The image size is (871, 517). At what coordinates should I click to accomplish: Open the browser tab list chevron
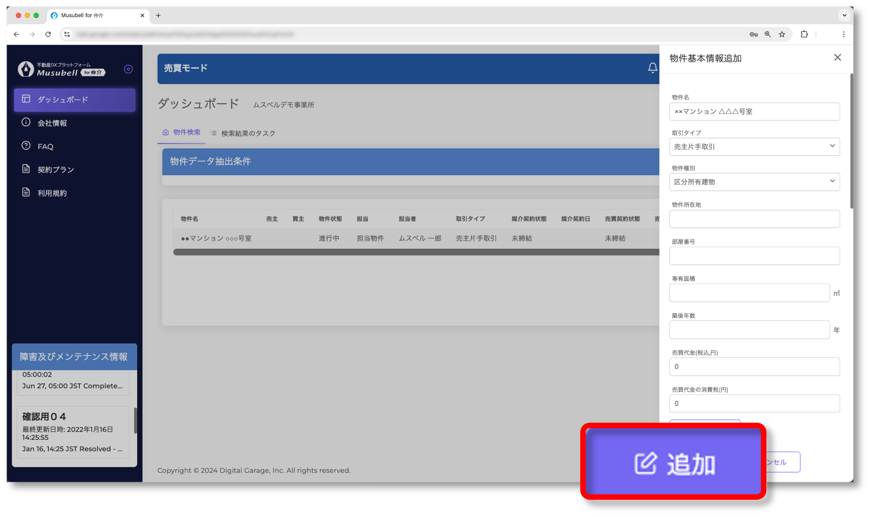pos(844,15)
